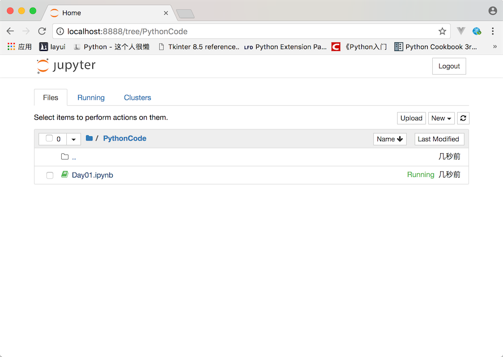Expand the selection type dropdown arrow

(74, 139)
